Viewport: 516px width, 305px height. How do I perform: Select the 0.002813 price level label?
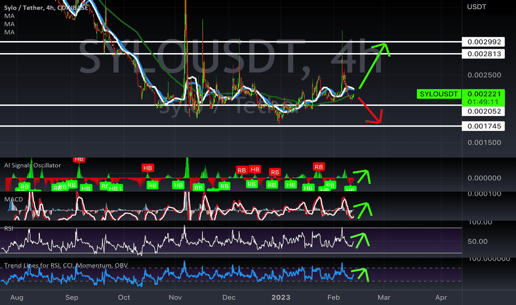(x=483, y=54)
